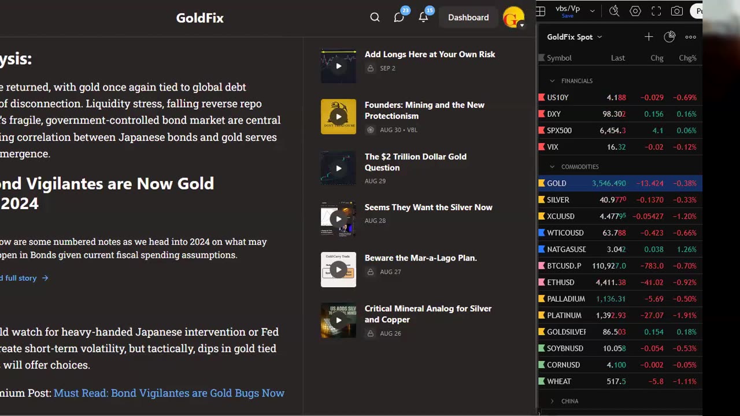
Task: Select the XCUUSD copper symbol row
Action: pyautogui.click(x=620, y=216)
